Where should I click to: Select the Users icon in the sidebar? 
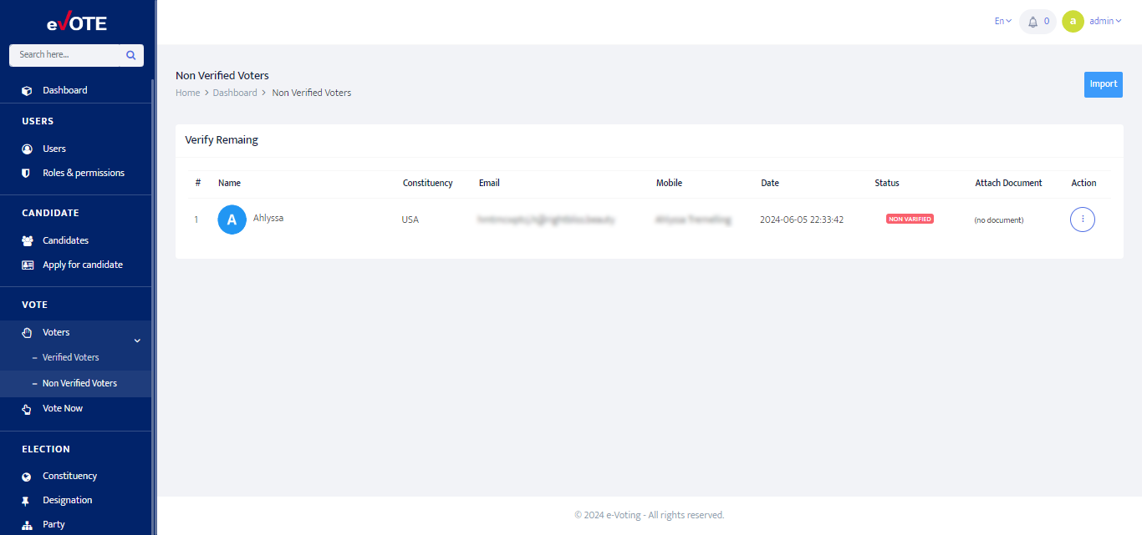[26, 148]
